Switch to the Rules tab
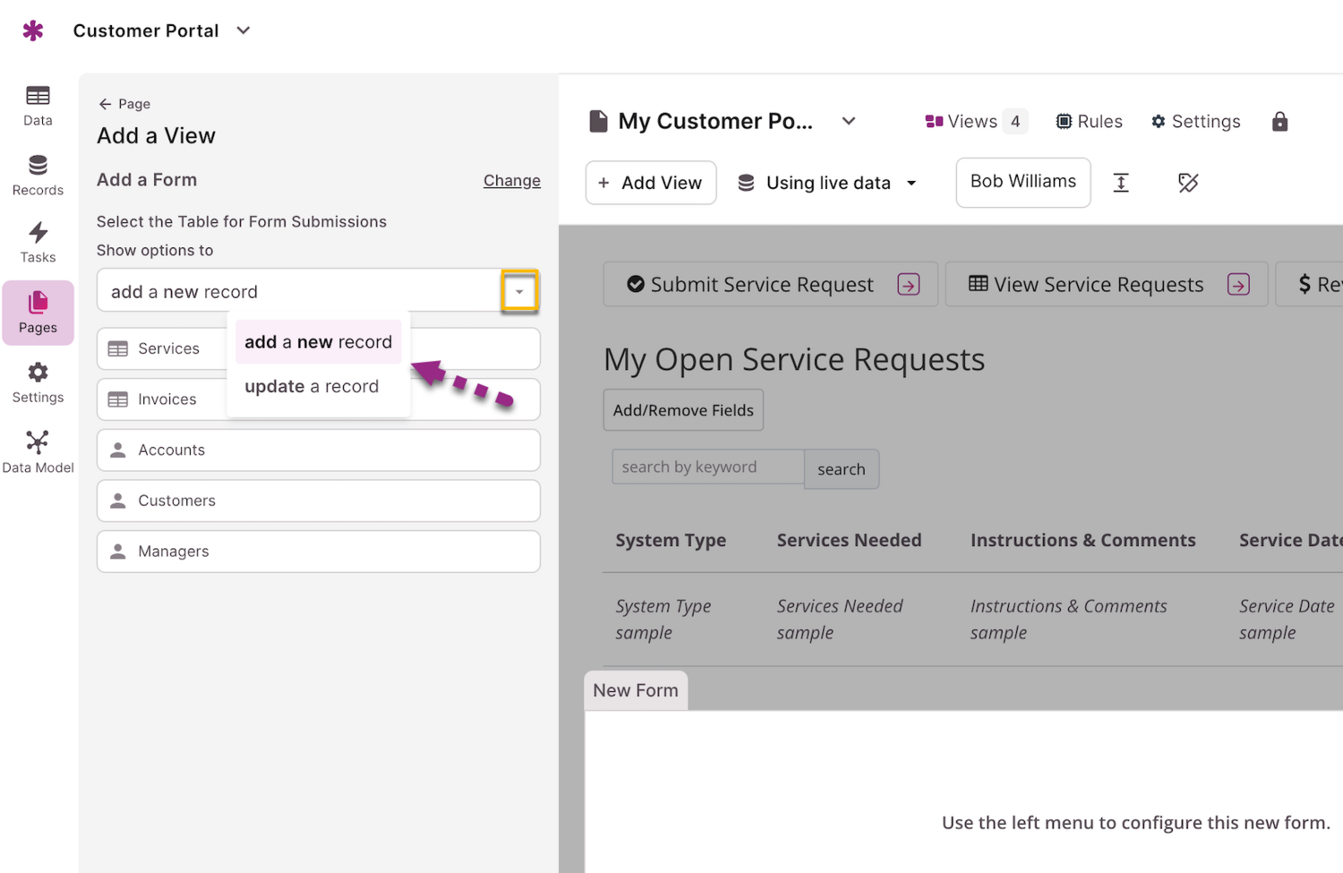Screen dimensions: 1343x873 coord(1089,122)
